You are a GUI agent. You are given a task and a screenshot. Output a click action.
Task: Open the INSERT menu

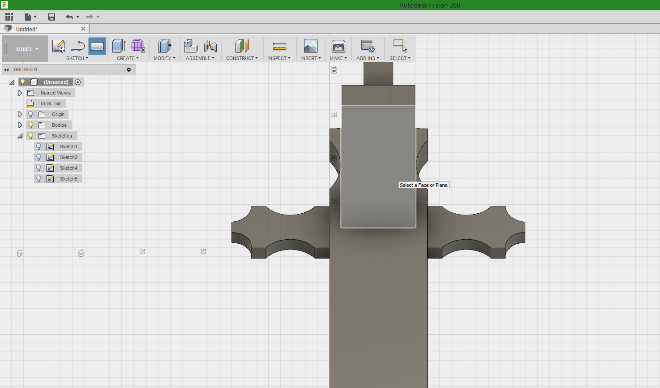(311, 58)
